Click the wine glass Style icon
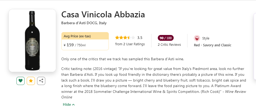This screenshot has height=111, width=256. click(197, 38)
